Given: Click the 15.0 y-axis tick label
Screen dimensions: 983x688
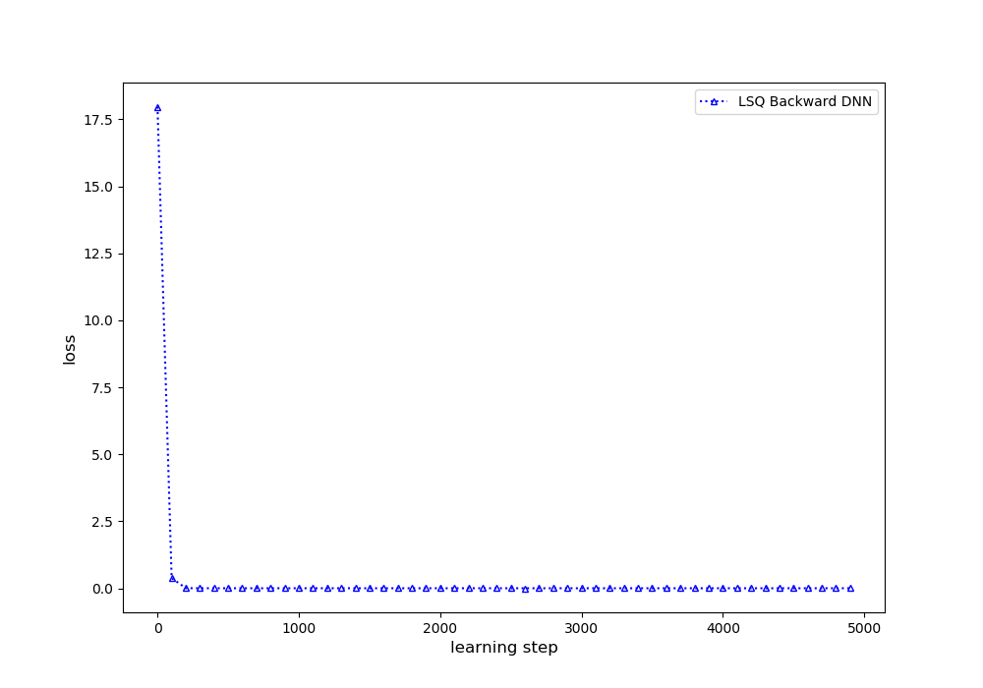Looking at the screenshot, I should 97,187.
